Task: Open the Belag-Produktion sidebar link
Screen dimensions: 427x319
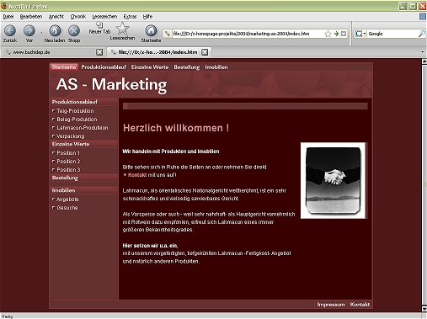Action: point(77,120)
